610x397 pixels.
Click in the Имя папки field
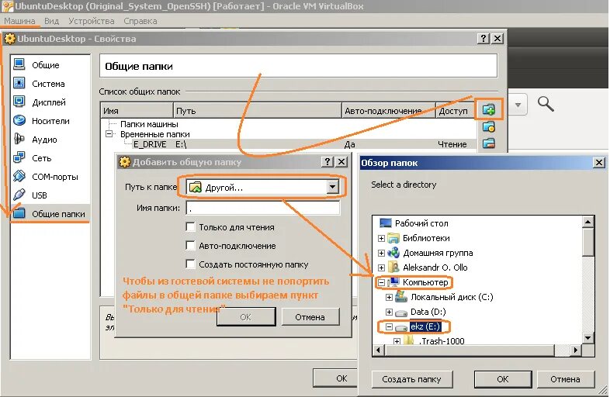tap(263, 208)
